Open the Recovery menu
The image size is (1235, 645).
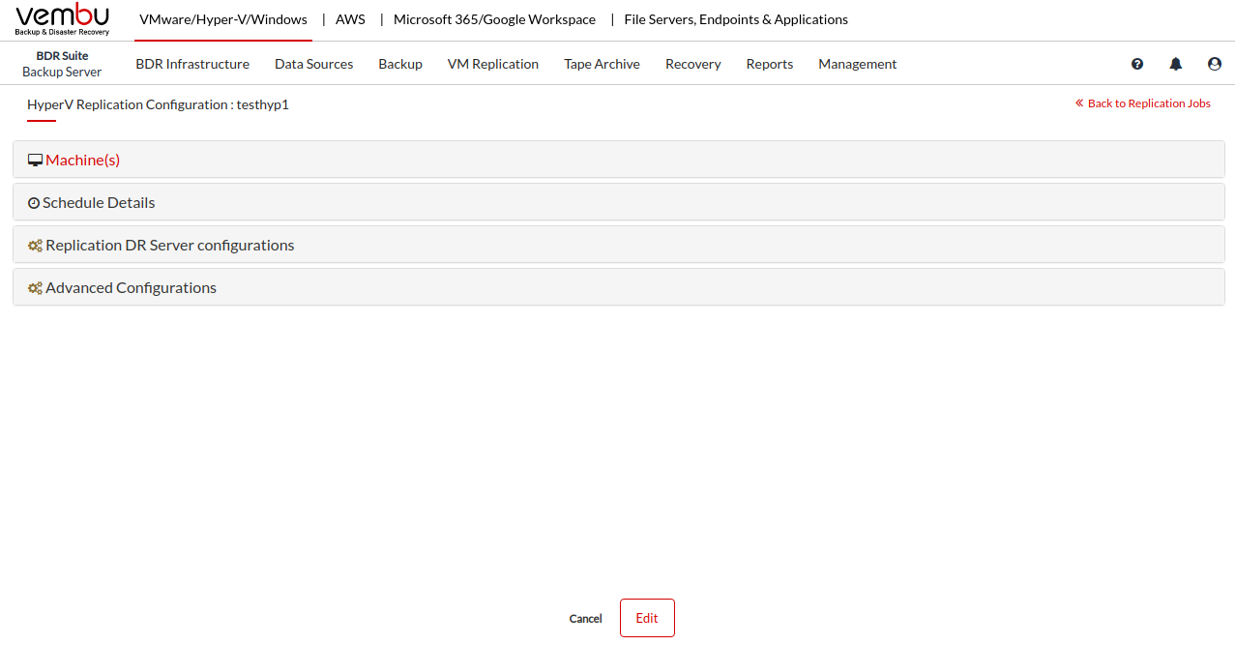[692, 64]
